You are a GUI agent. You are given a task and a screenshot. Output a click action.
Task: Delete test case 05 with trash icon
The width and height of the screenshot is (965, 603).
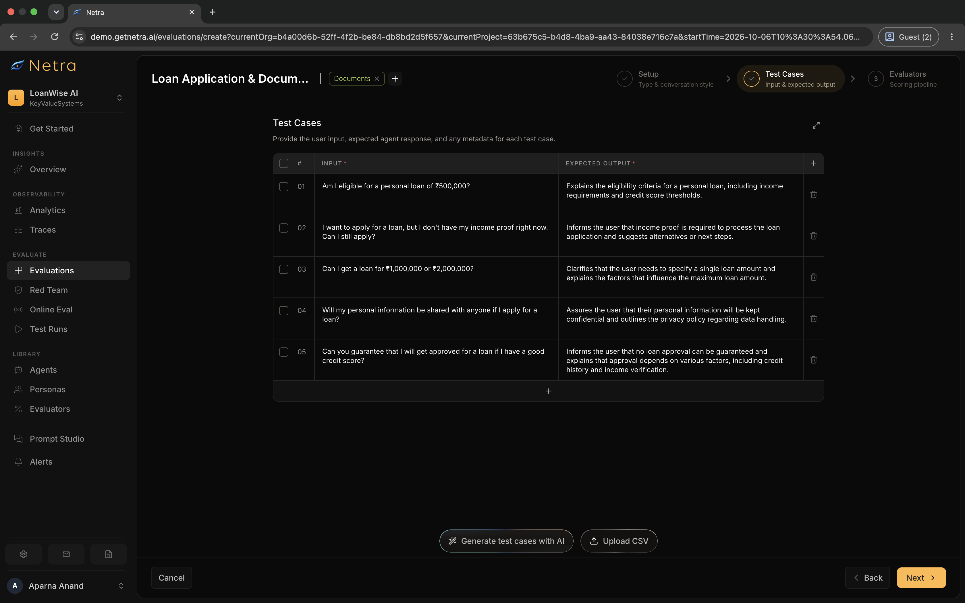[x=813, y=360]
